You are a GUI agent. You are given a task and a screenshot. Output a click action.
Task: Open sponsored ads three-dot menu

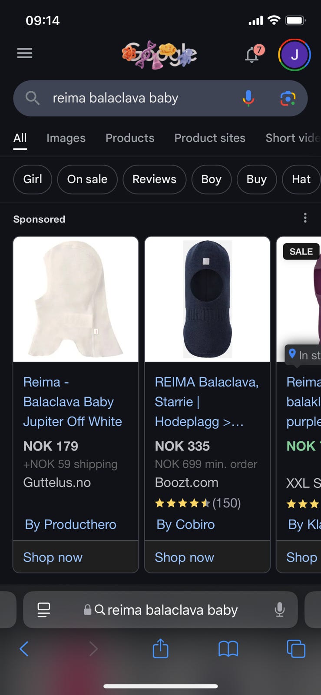[x=305, y=218]
